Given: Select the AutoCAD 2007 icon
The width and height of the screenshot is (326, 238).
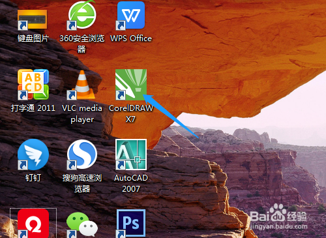Looking at the screenshot, I should coord(131,155).
